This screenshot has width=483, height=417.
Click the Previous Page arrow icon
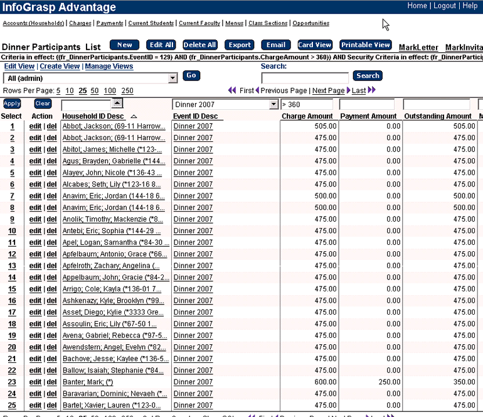tap(257, 90)
